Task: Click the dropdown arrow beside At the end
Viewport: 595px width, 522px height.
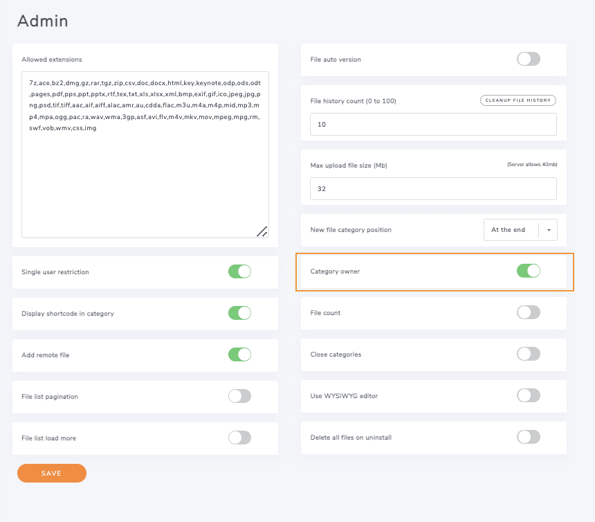Action: pos(547,230)
